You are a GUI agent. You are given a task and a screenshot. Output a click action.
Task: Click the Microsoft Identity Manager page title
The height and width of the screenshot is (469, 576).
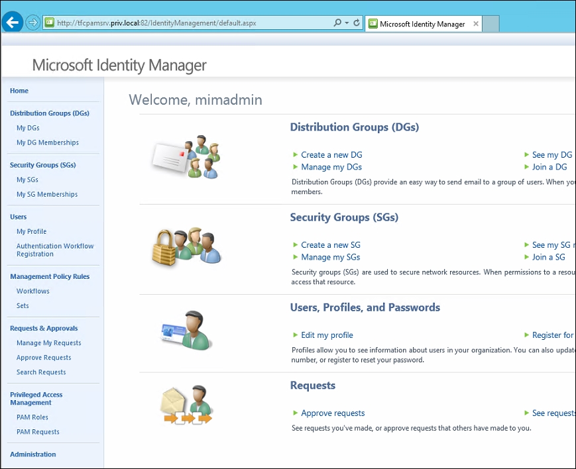(119, 66)
